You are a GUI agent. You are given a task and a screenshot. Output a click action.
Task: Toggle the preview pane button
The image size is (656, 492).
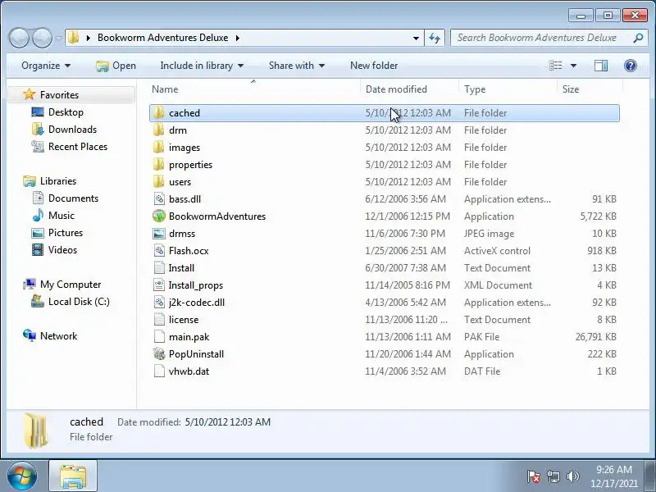tap(601, 66)
